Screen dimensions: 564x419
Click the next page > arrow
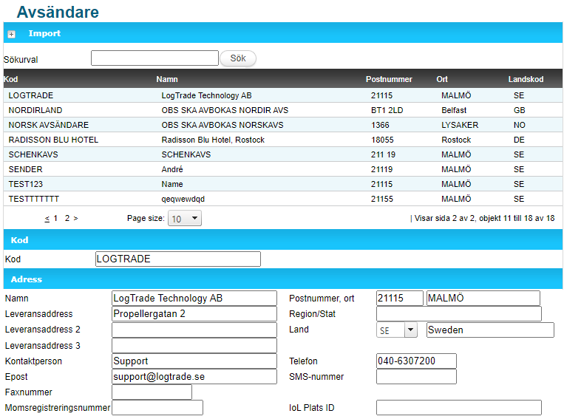(x=75, y=219)
